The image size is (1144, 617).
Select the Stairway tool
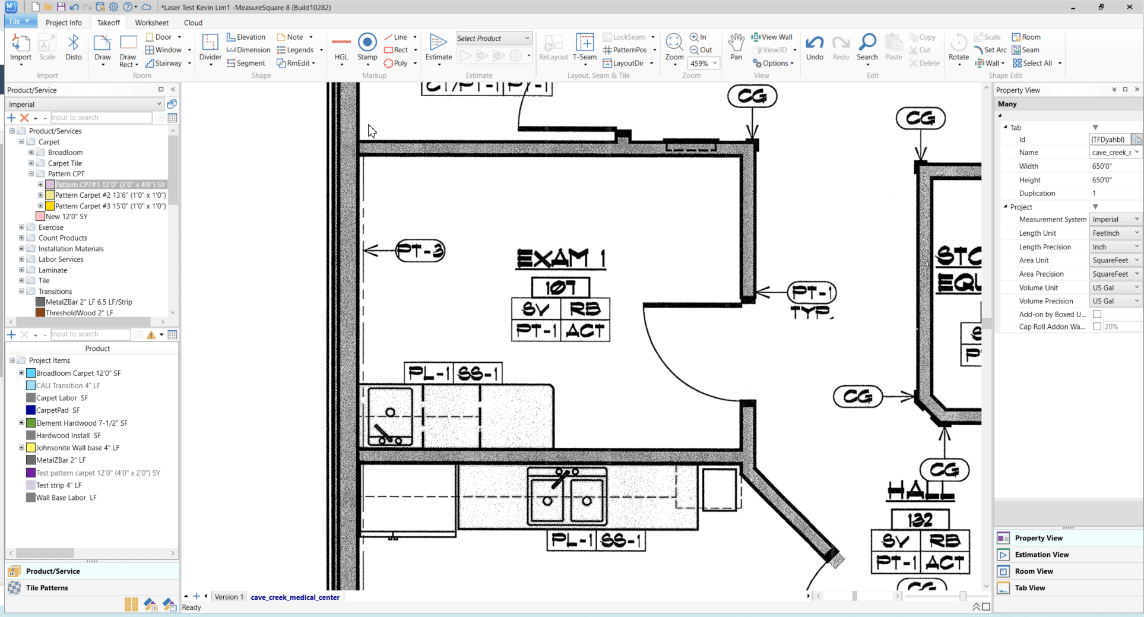pos(164,63)
